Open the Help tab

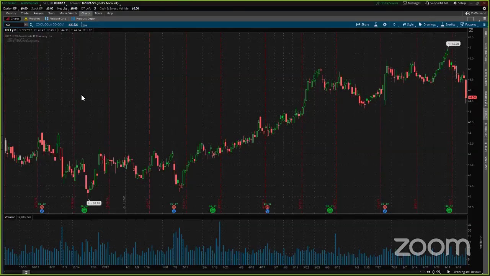[109, 13]
